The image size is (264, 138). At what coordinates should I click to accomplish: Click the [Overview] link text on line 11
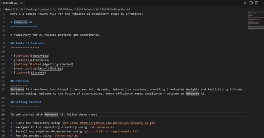pos(22,56)
